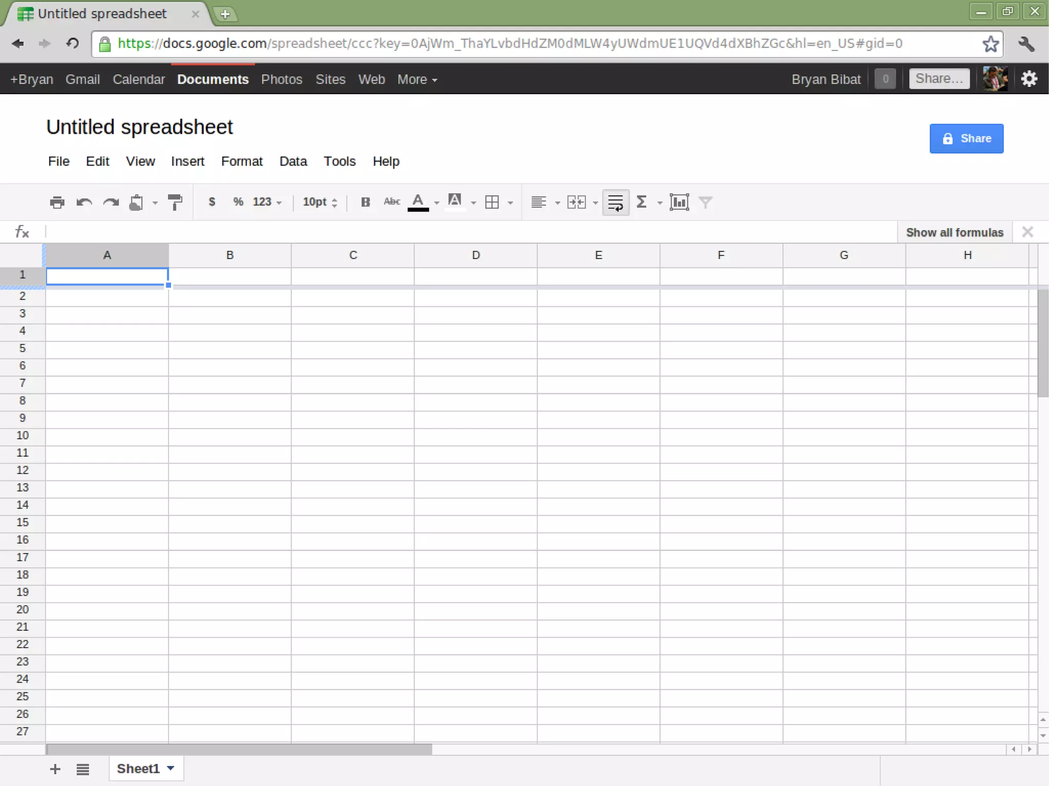
Task: Insert a chart using chart icon
Action: coord(679,202)
